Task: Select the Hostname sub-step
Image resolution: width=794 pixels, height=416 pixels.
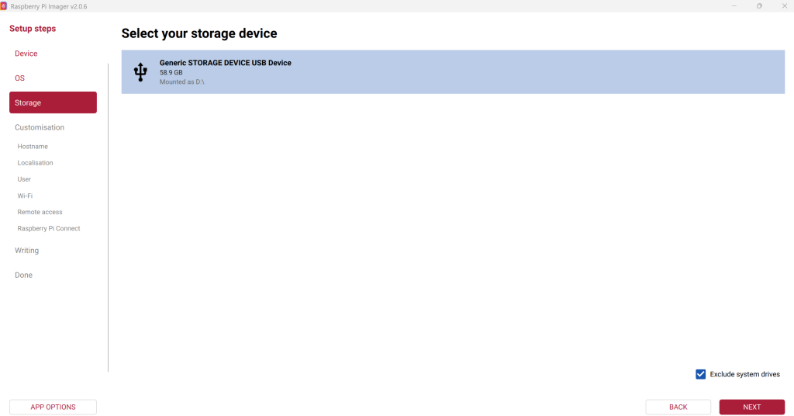Action: tap(33, 147)
